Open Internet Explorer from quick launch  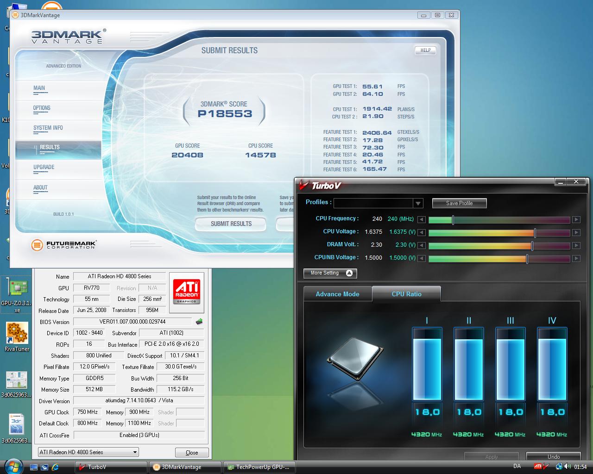[x=55, y=467]
